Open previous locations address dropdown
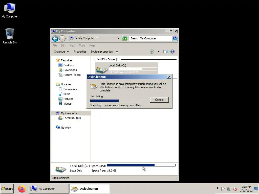The height and width of the screenshot is (194, 259). 118,38
